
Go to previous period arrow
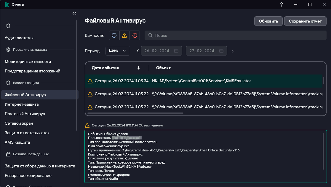tap(138, 51)
